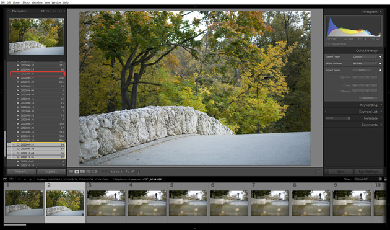Set star rating in the toolbar

pos(116,172)
